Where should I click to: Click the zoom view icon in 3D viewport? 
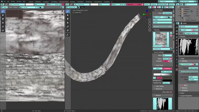(150, 20)
